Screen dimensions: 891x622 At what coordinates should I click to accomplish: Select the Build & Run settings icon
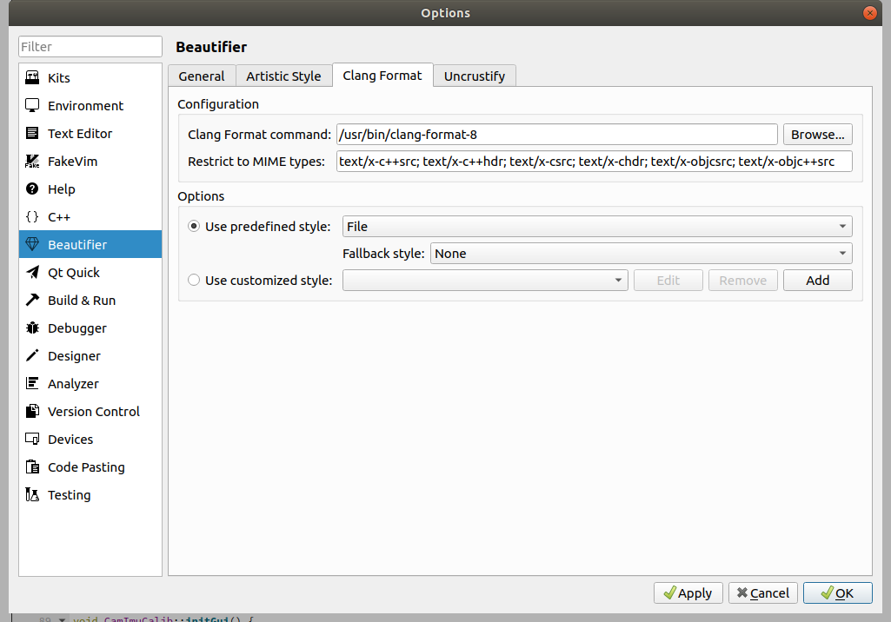35,300
